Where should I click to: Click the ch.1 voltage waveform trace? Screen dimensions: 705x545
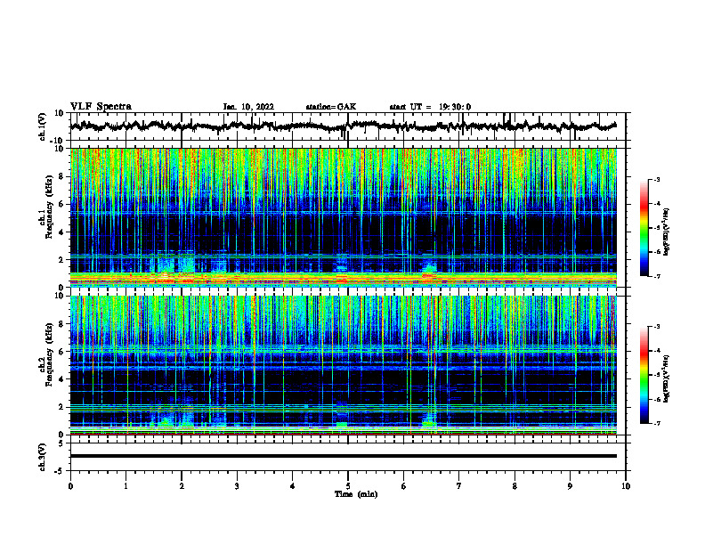pyautogui.click(x=344, y=126)
